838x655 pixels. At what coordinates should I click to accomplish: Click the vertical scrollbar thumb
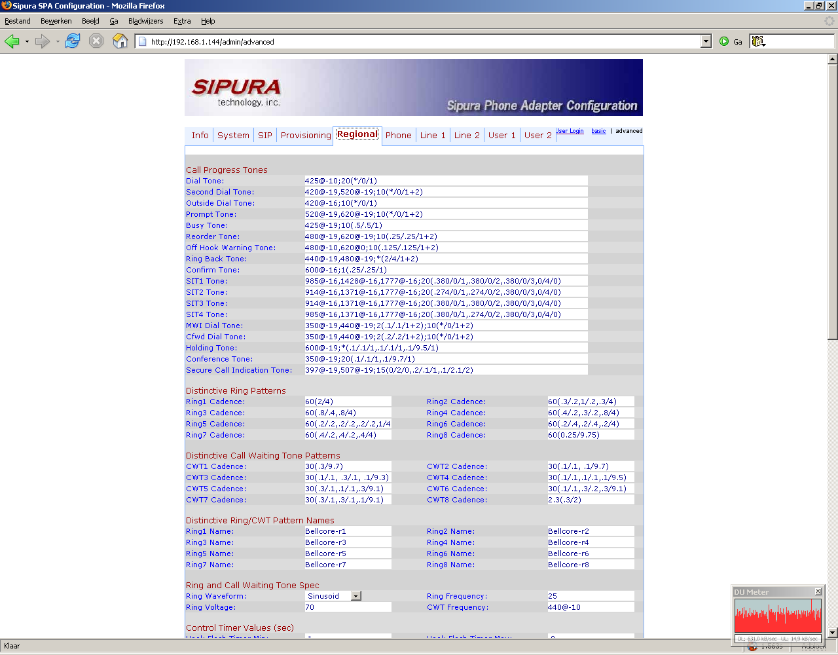[x=833, y=202]
